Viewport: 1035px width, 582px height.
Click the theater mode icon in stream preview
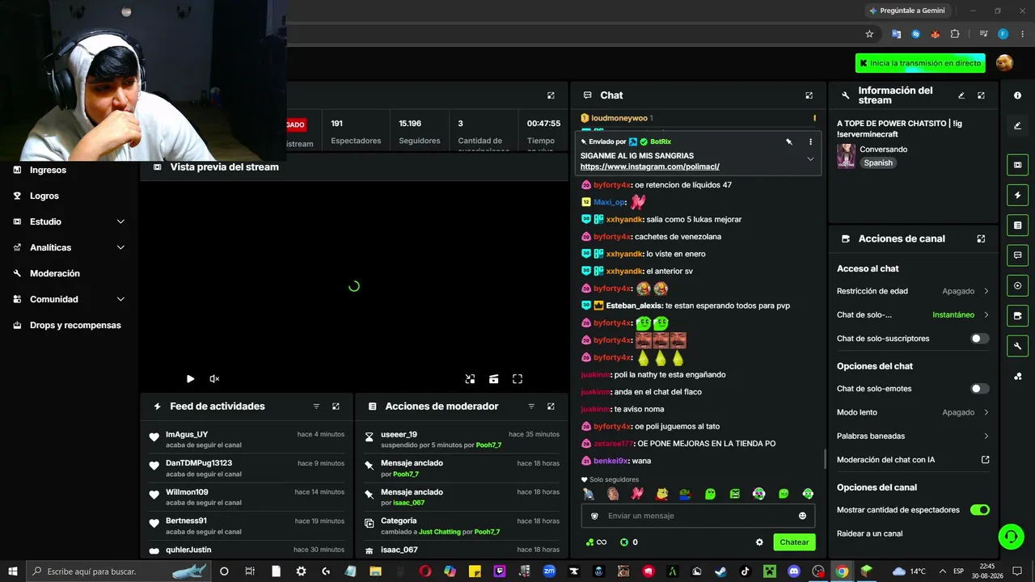coord(493,378)
